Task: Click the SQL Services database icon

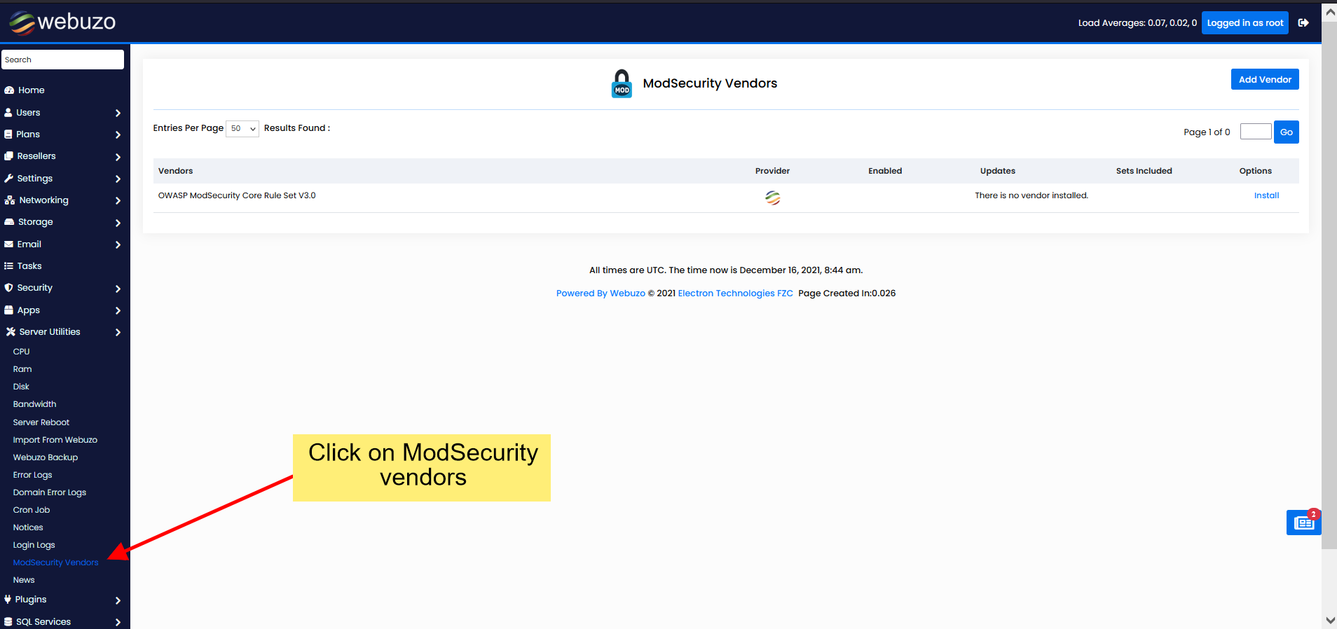Action: point(8,622)
